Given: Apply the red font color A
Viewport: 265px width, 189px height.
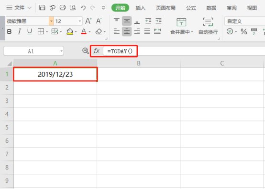Looking at the screenshot, I should coord(84,31).
